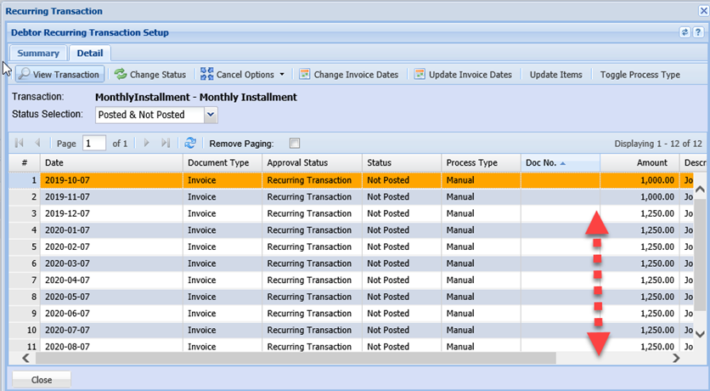This screenshot has width=710, height=391.
Task: Go to the next page arrow
Action: pos(147,144)
